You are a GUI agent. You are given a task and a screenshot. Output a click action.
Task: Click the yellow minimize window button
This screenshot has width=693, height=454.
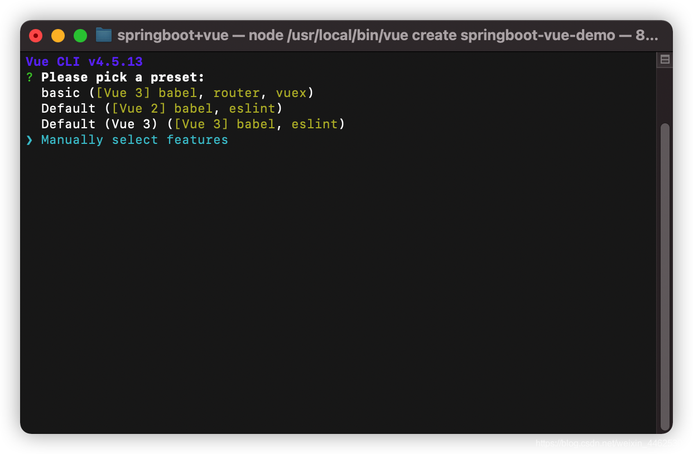click(58, 36)
